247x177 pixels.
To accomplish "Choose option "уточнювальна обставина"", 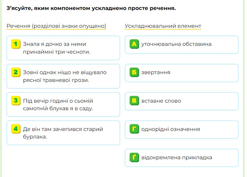I will coord(182,45).
